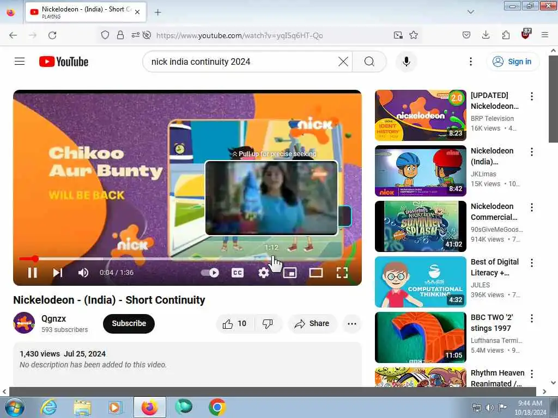This screenshot has height=418, width=558.
Task: List all tabs dropdown arrow
Action: tap(471, 12)
